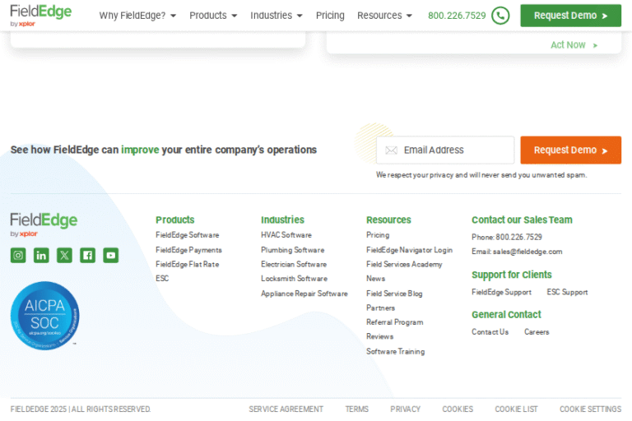
Task: Open the LinkedIn social icon
Action: coord(41,255)
